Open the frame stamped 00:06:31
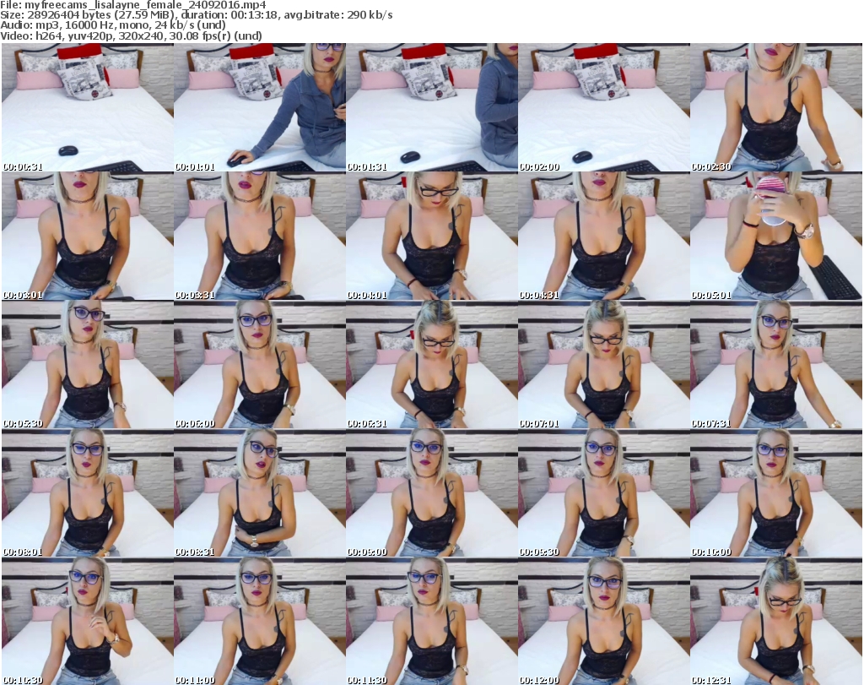864x685 pixels. 431,365
